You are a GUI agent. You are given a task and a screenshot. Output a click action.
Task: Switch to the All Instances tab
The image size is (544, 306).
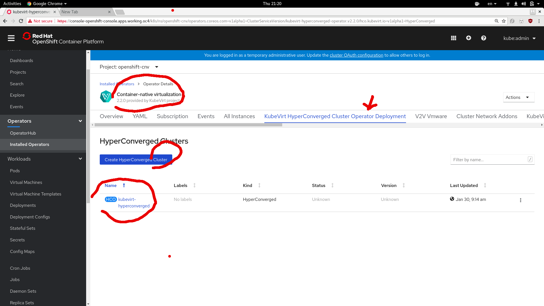tap(239, 116)
